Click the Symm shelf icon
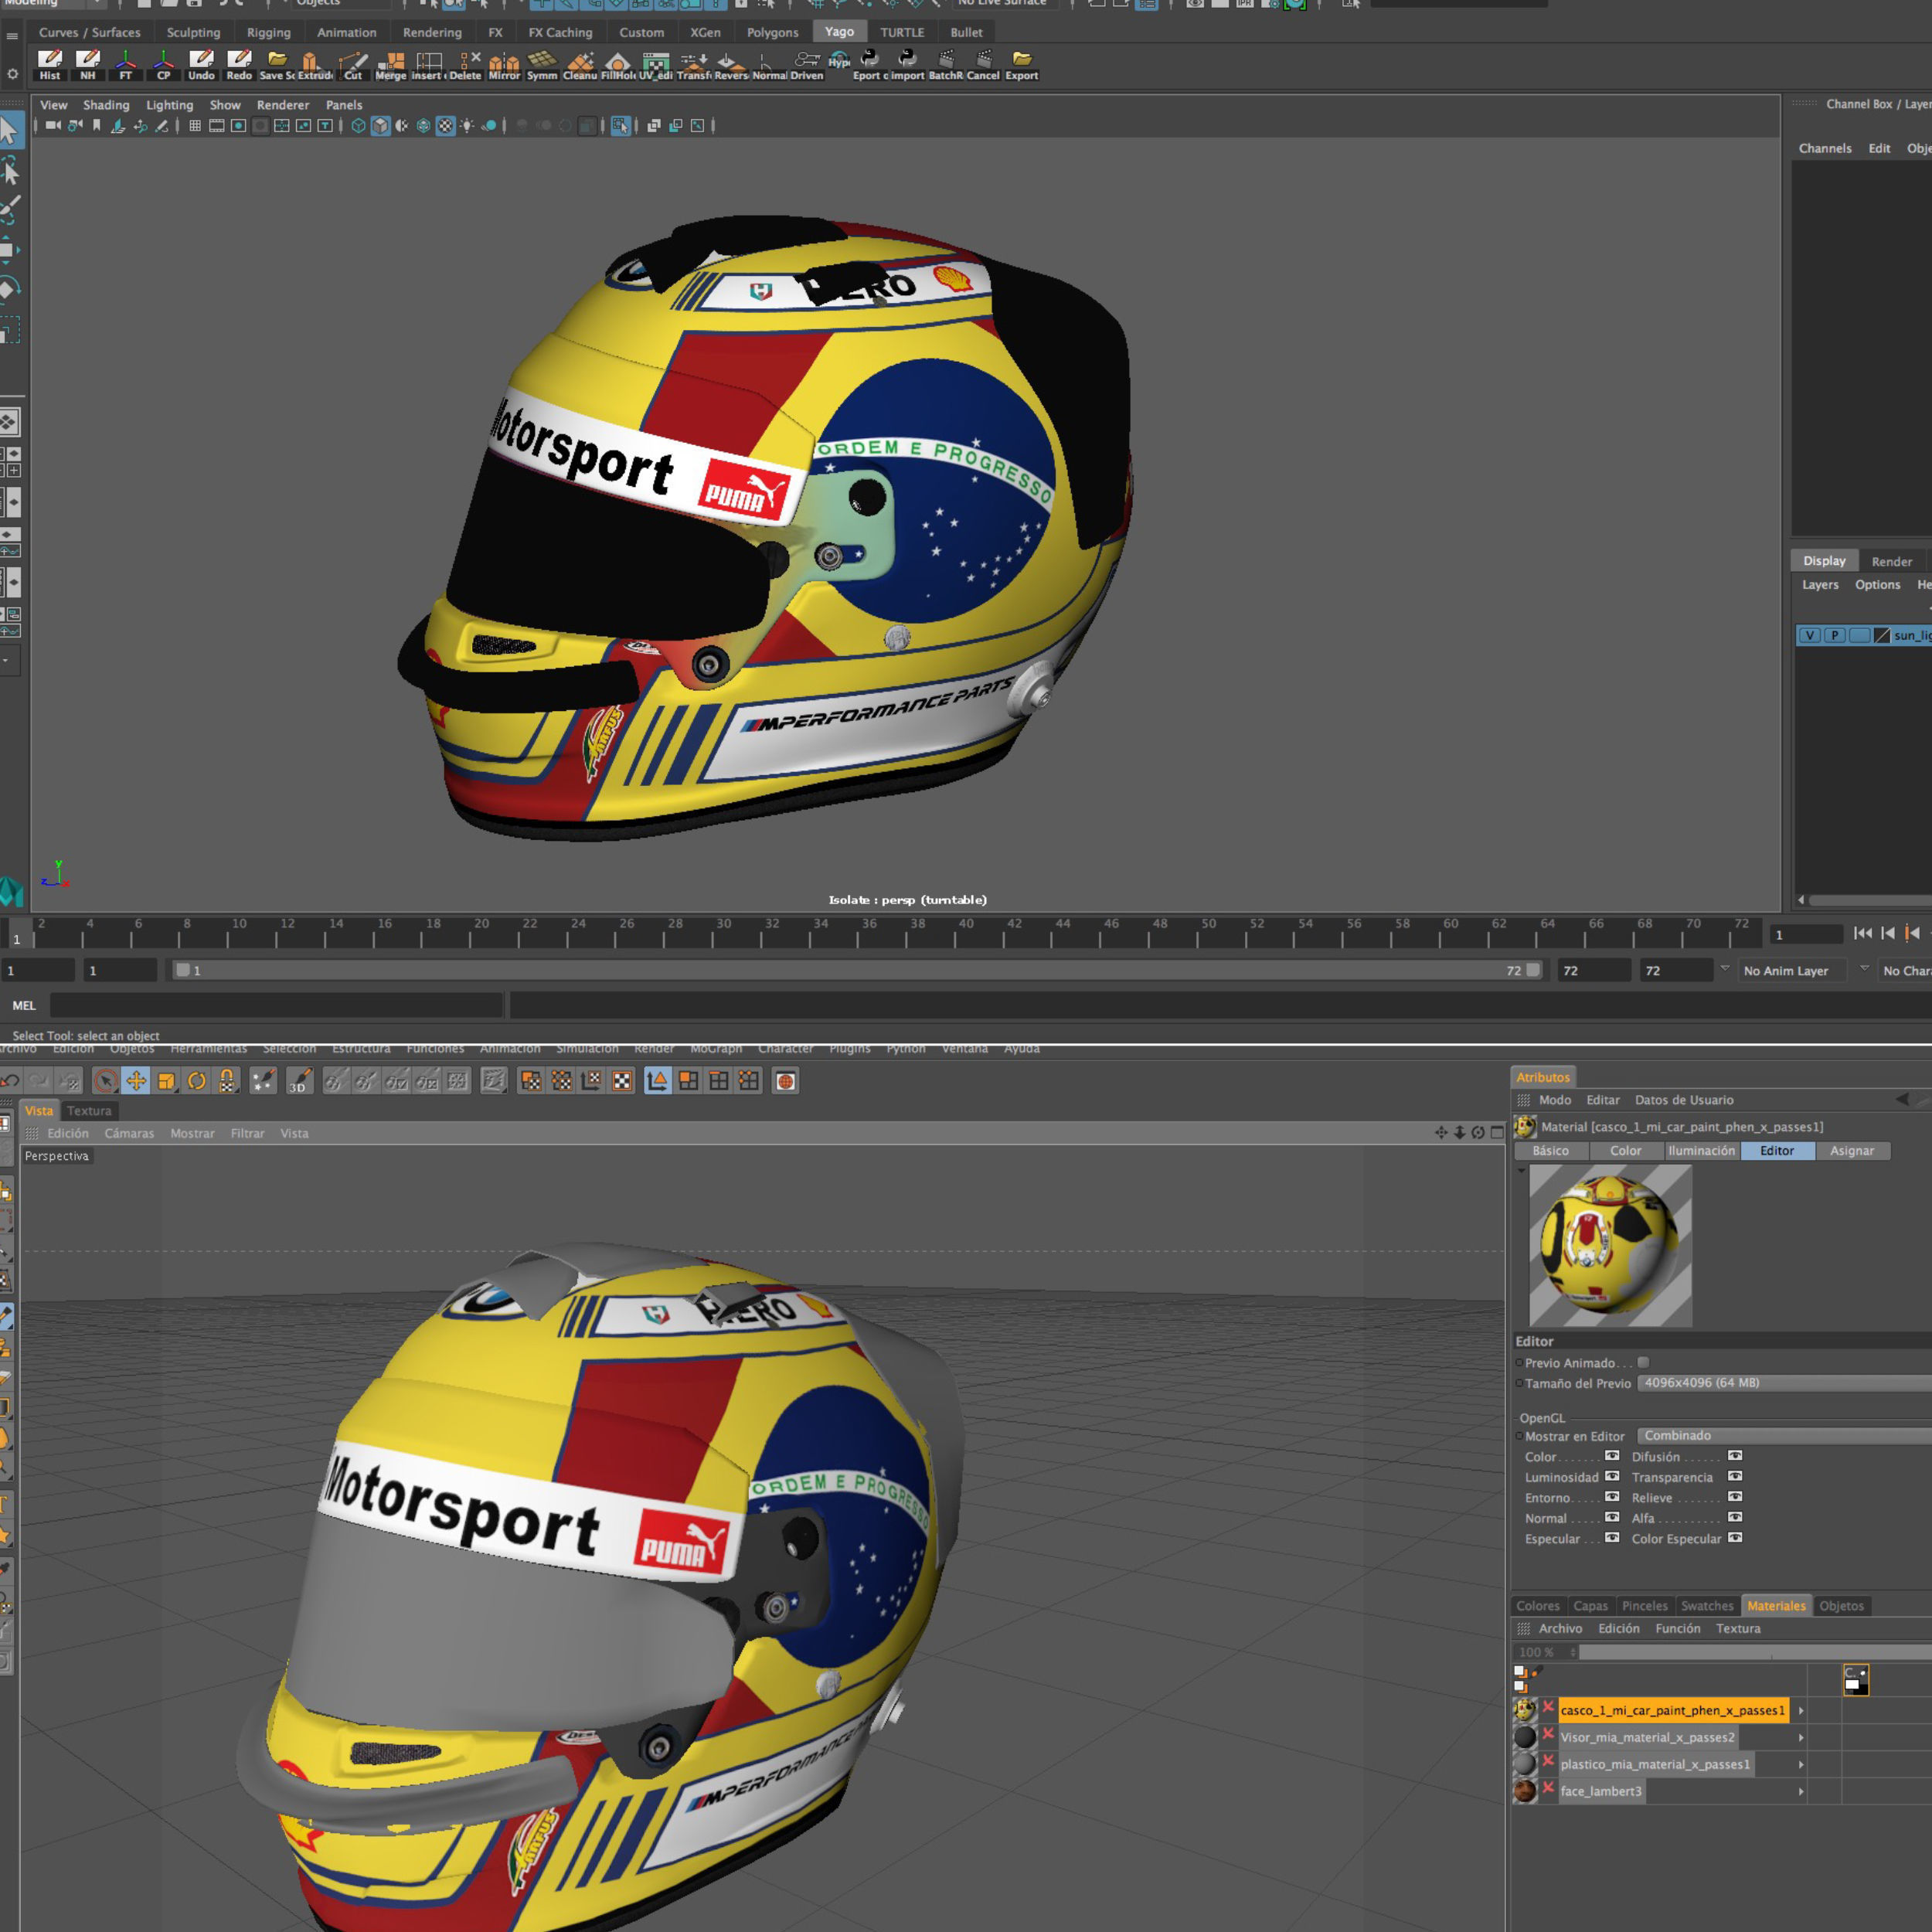Viewport: 1932px width, 1932px height. pos(542,65)
